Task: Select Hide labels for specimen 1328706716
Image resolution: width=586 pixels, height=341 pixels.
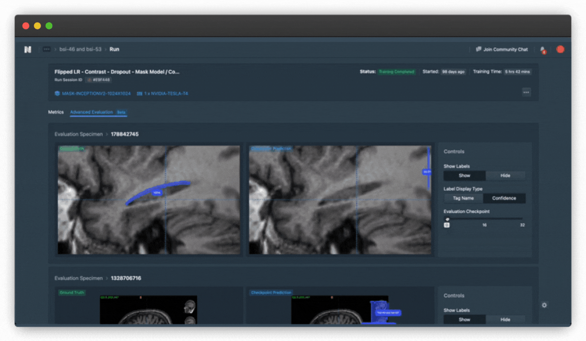Action: click(505, 319)
